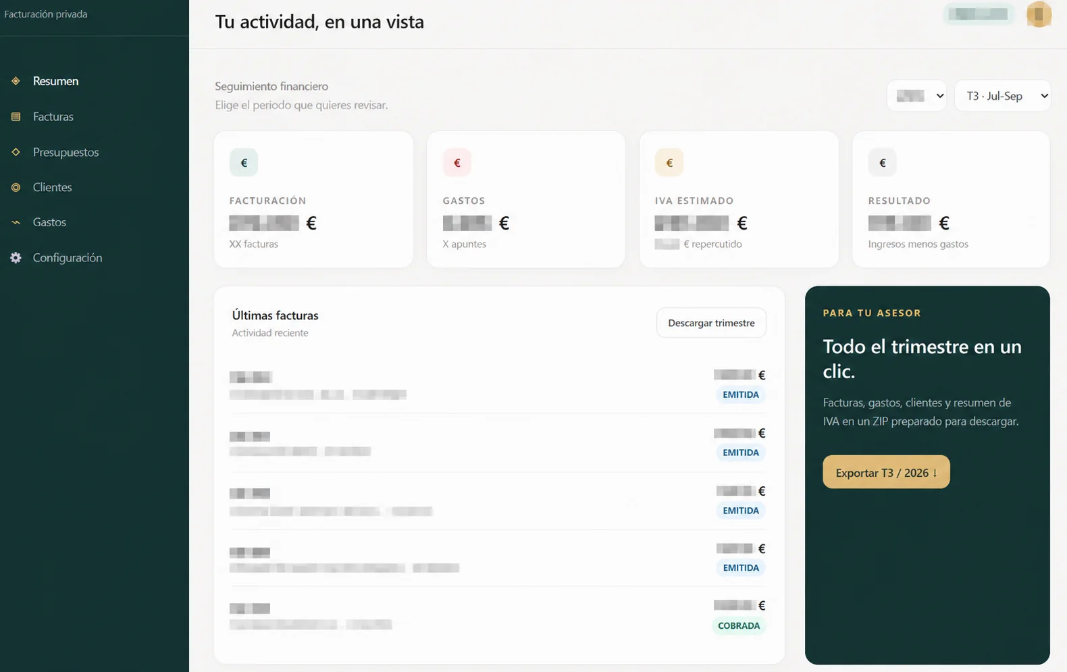Click the Gastos trend line icon
Screen dimensions: 1067x672
coord(16,222)
